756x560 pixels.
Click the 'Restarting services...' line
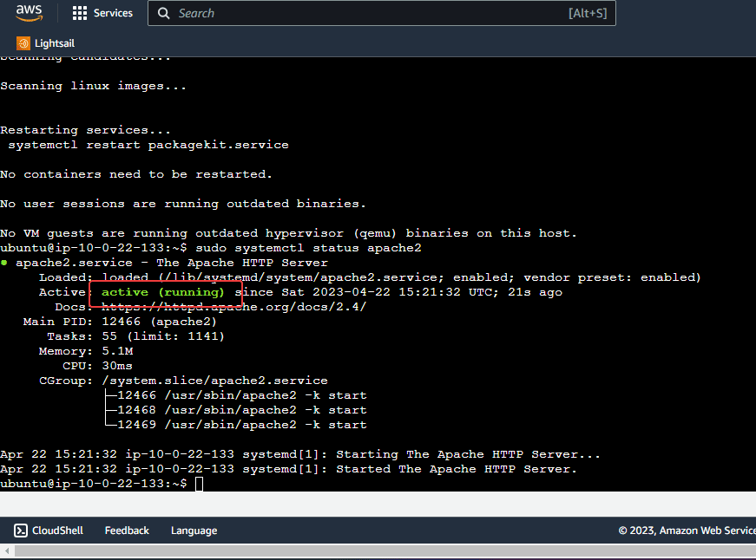pos(85,131)
